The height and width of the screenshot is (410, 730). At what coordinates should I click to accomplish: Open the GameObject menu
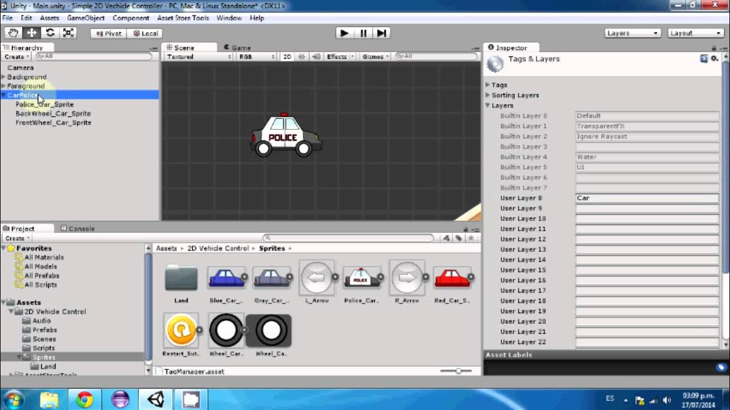pyautogui.click(x=86, y=18)
